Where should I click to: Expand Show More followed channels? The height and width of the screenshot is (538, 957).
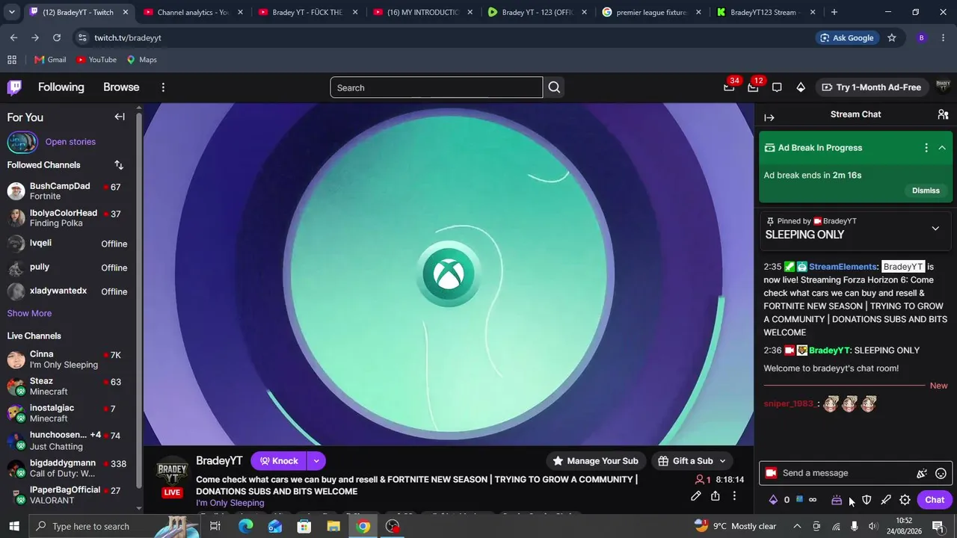pyautogui.click(x=29, y=314)
